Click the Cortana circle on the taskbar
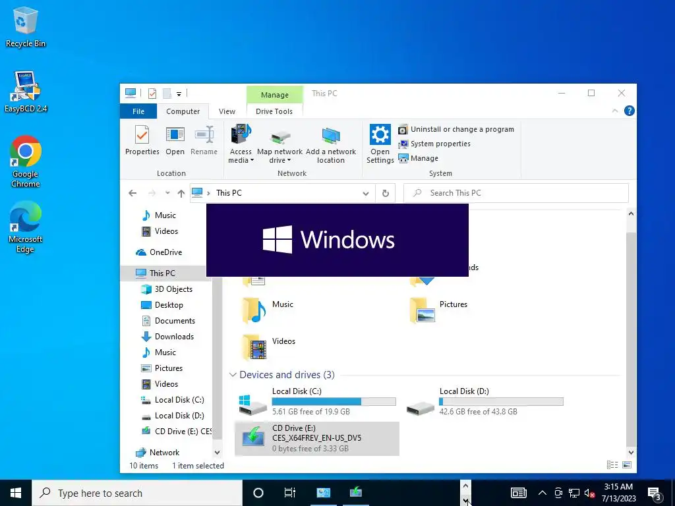The width and height of the screenshot is (675, 506). point(258,493)
